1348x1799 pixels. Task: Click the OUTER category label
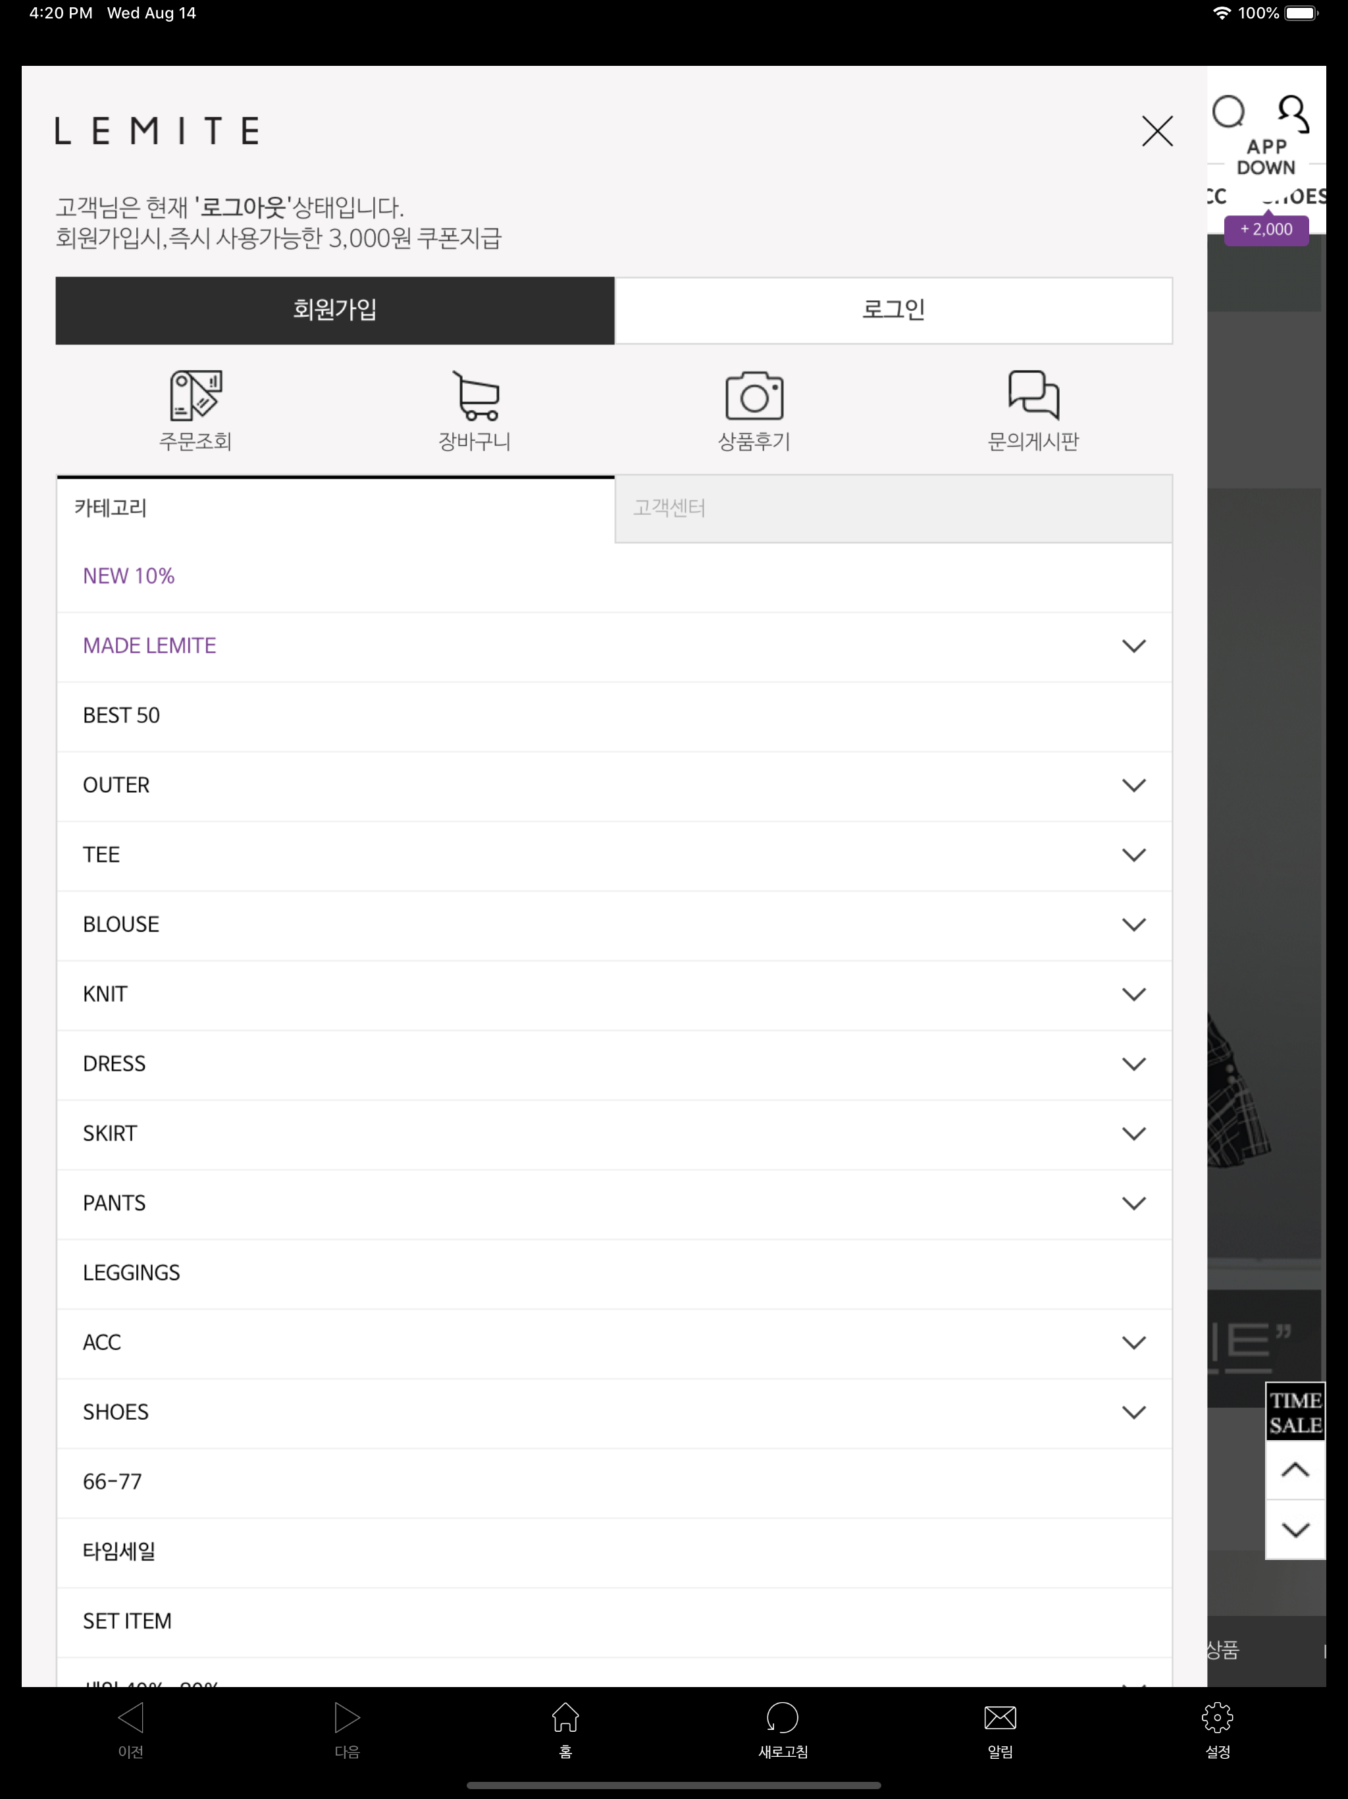[117, 785]
